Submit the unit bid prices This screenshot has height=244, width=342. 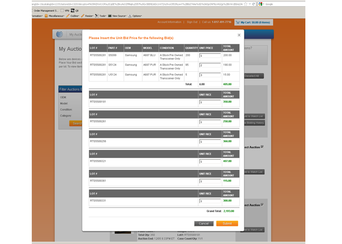pyautogui.click(x=227, y=224)
